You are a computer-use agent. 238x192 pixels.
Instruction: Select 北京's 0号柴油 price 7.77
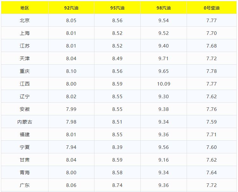pos(211,21)
